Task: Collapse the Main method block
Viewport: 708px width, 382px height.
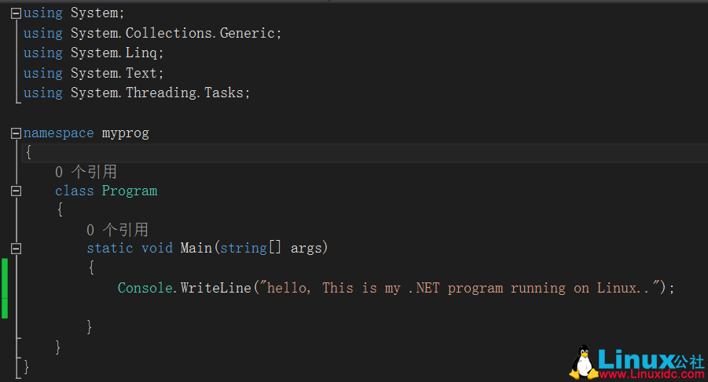Action: pos(16,248)
